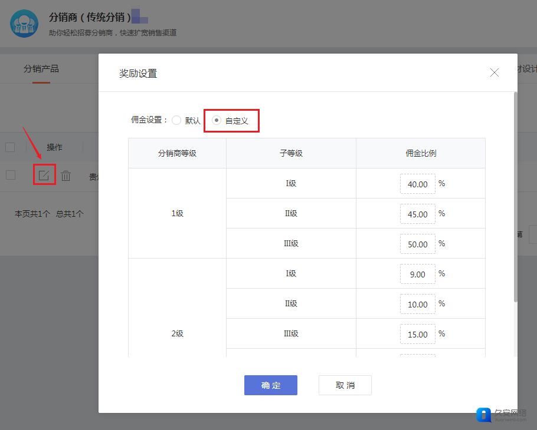The height and width of the screenshot is (430, 537).
Task: Click the dialog's vertical scrollbar
Action: (515, 197)
